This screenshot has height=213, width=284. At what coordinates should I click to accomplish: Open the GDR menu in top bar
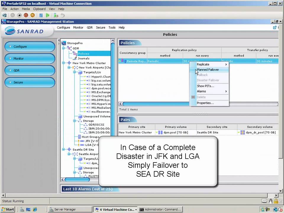pos(90,28)
